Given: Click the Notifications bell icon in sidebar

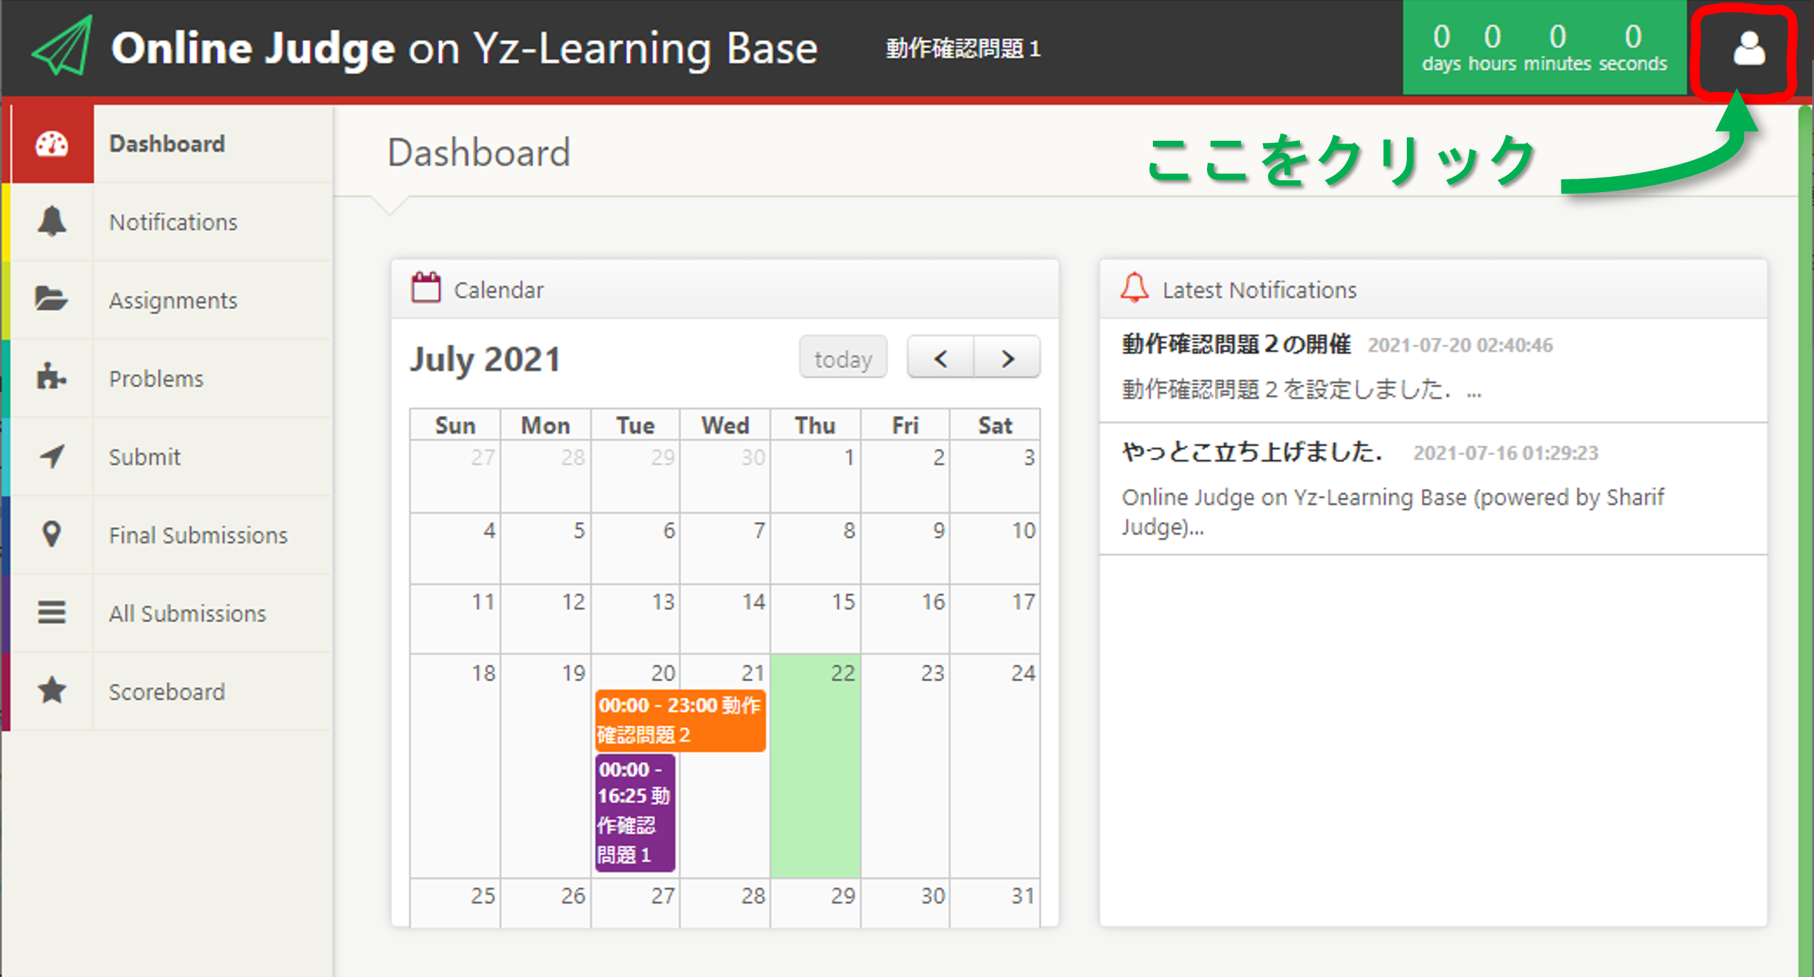Looking at the screenshot, I should 51,222.
